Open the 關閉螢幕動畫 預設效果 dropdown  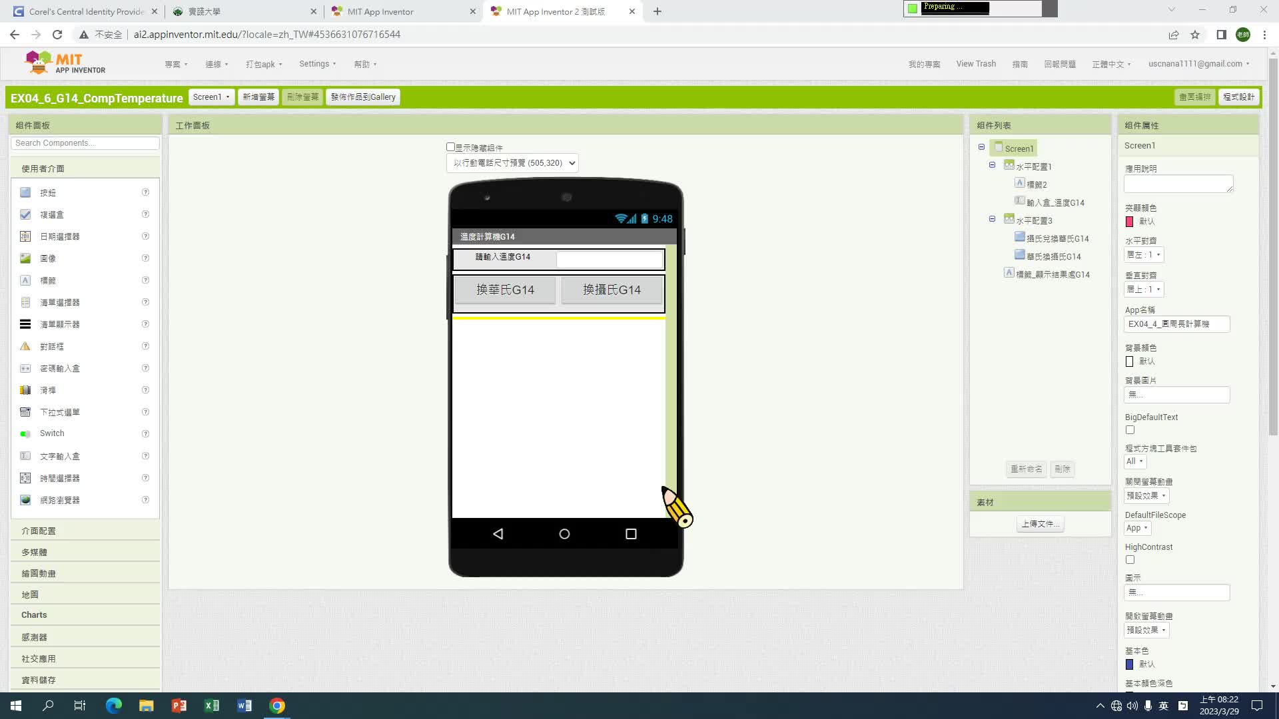click(1146, 496)
